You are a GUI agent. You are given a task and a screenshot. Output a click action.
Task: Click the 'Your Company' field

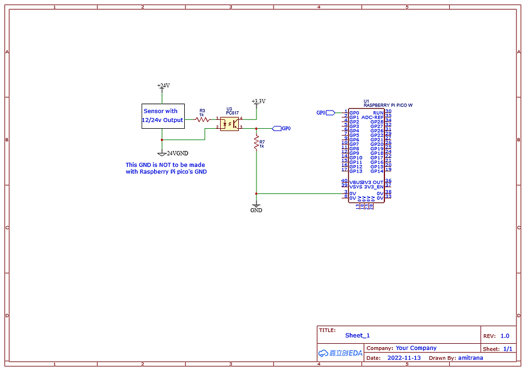tap(416, 348)
